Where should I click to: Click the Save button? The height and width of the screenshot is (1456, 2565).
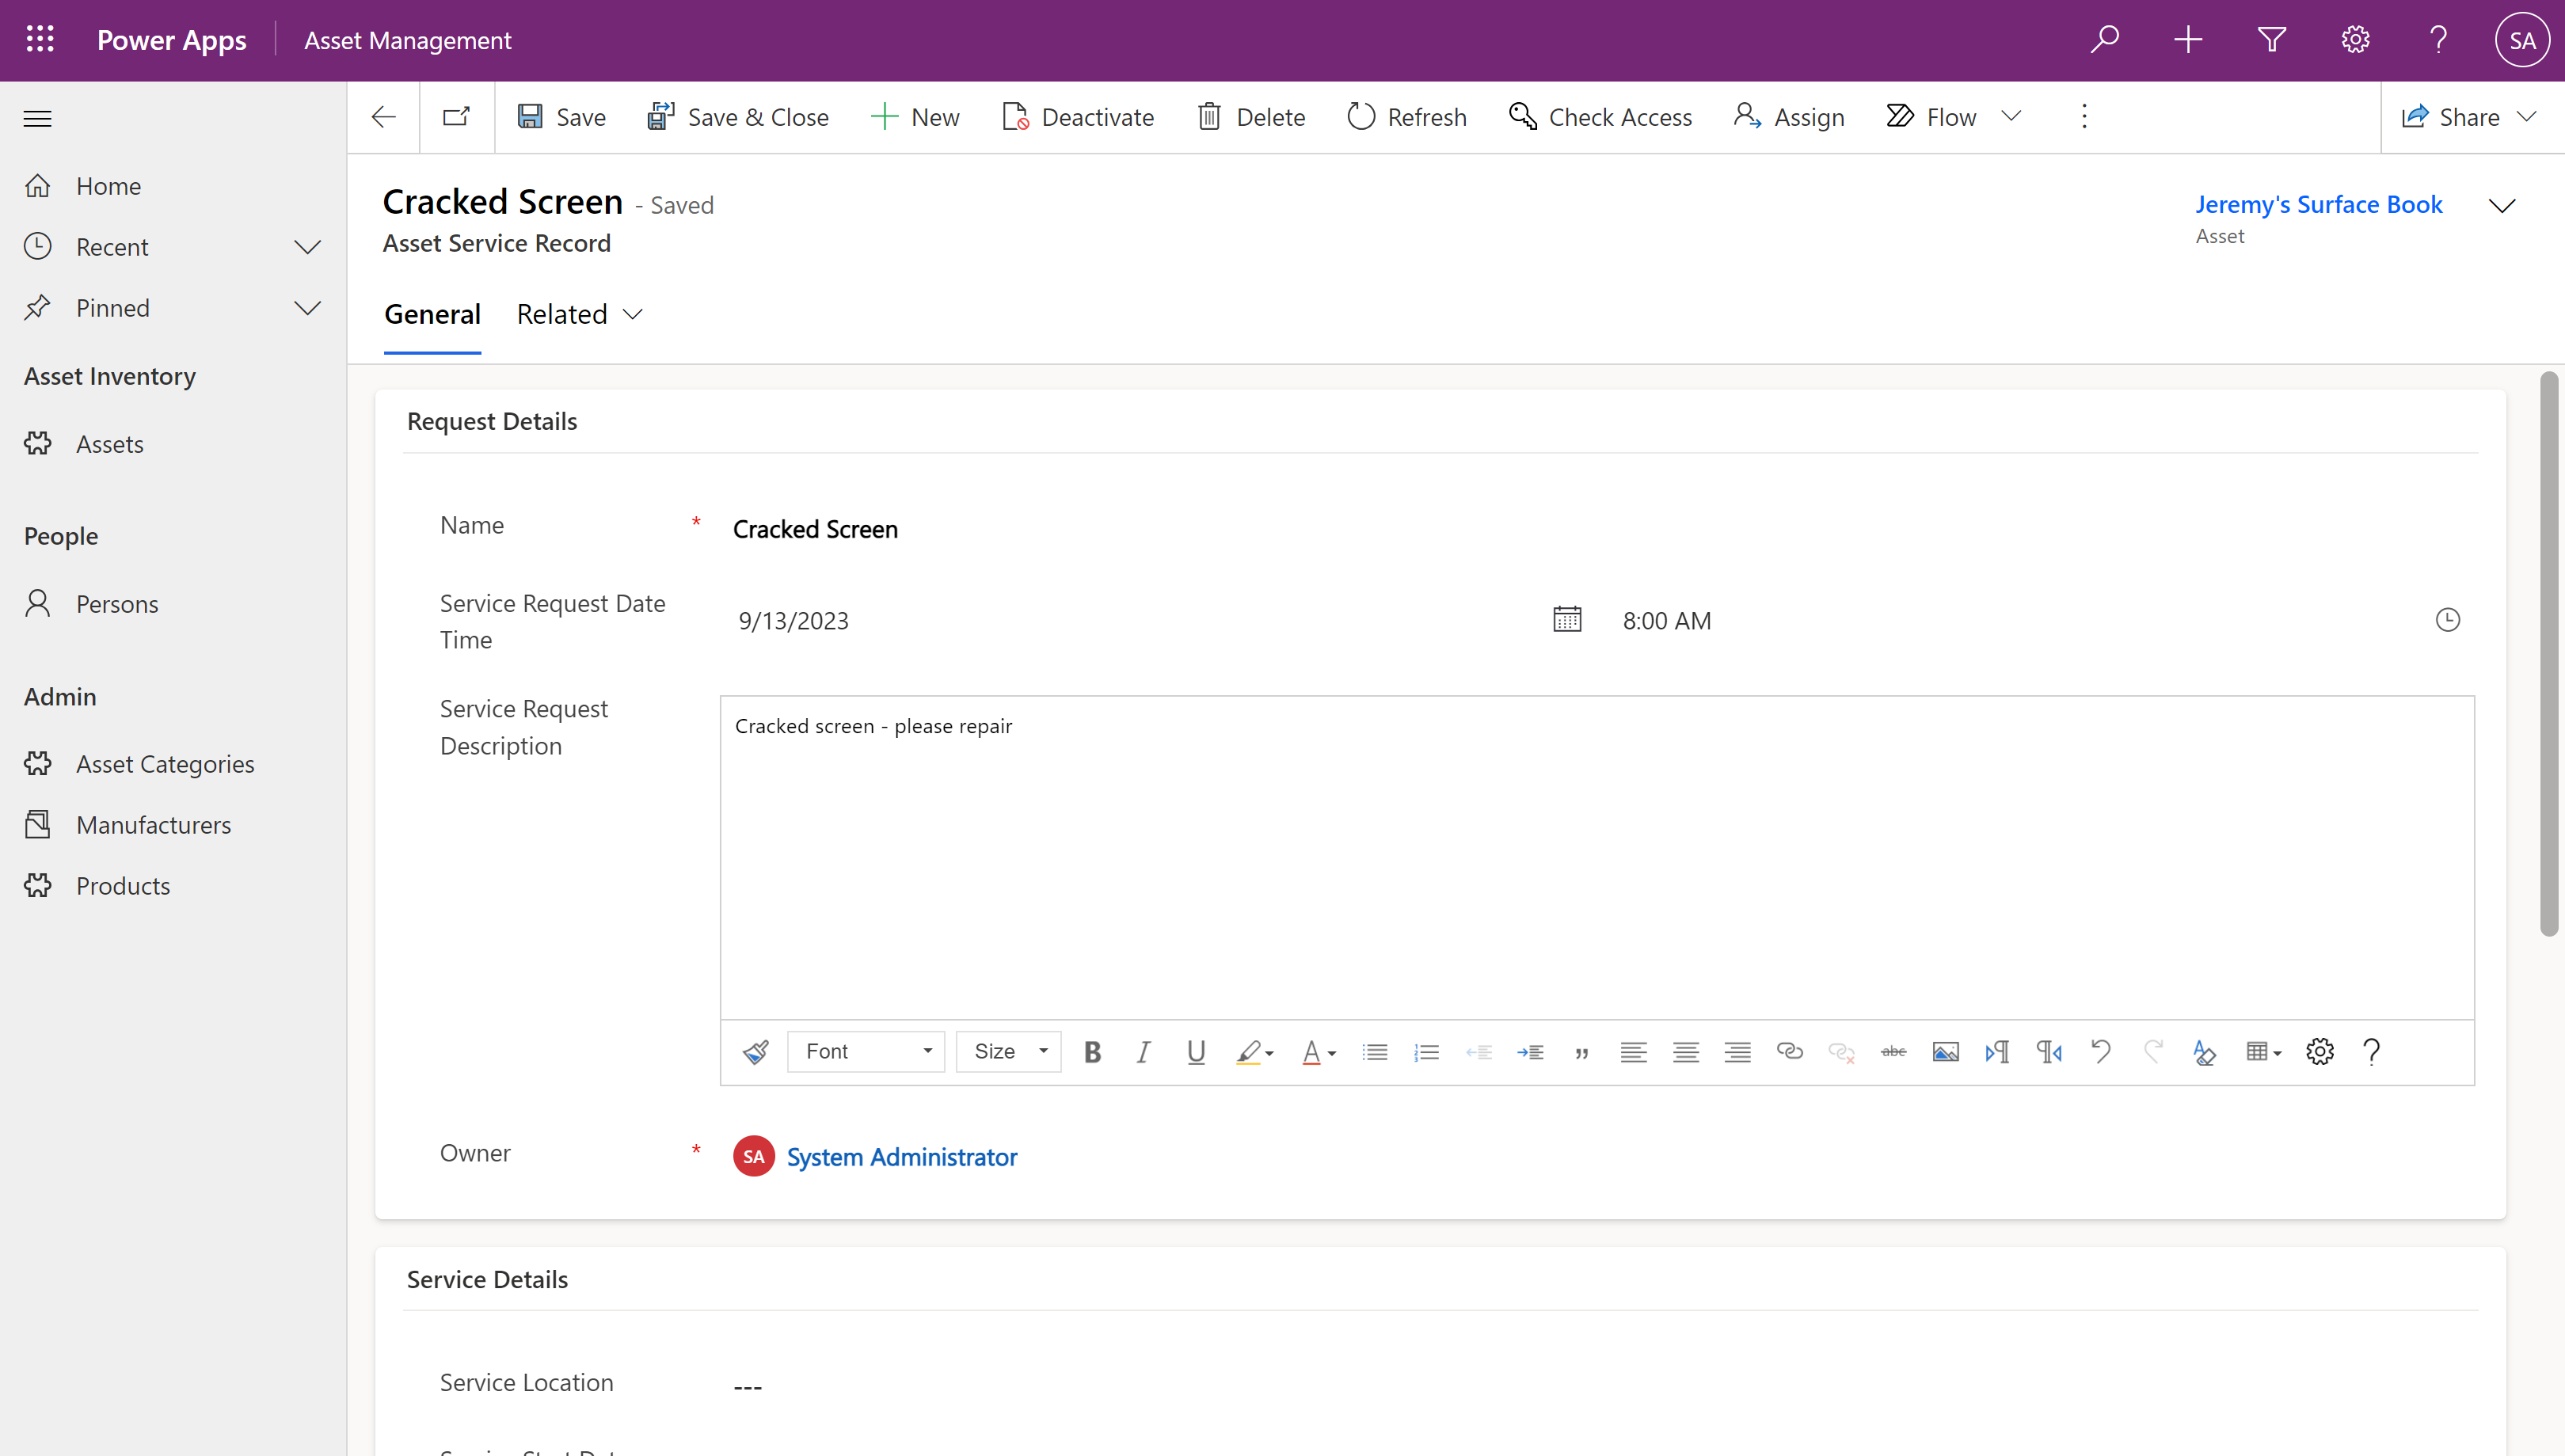pyautogui.click(x=561, y=117)
